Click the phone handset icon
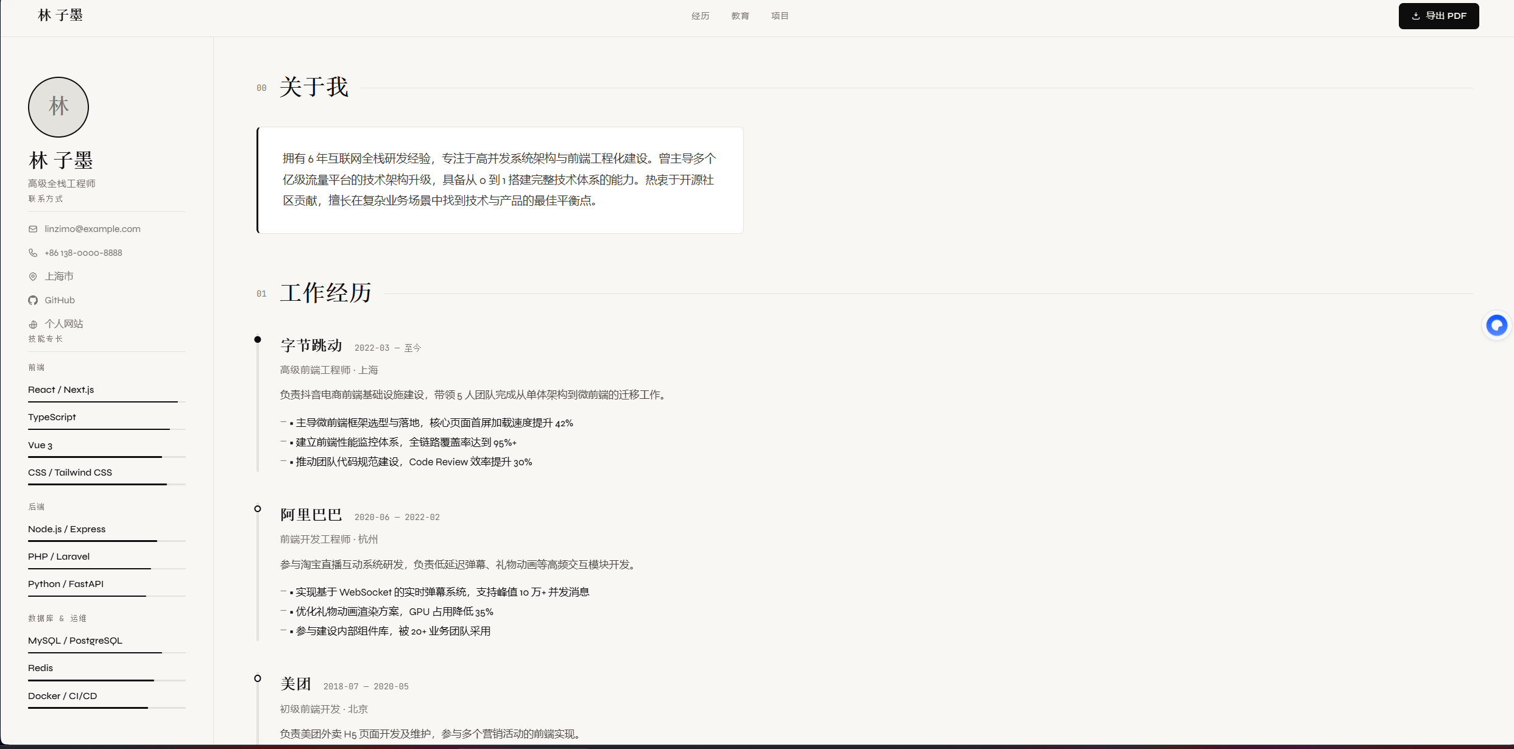1514x749 pixels. [33, 253]
